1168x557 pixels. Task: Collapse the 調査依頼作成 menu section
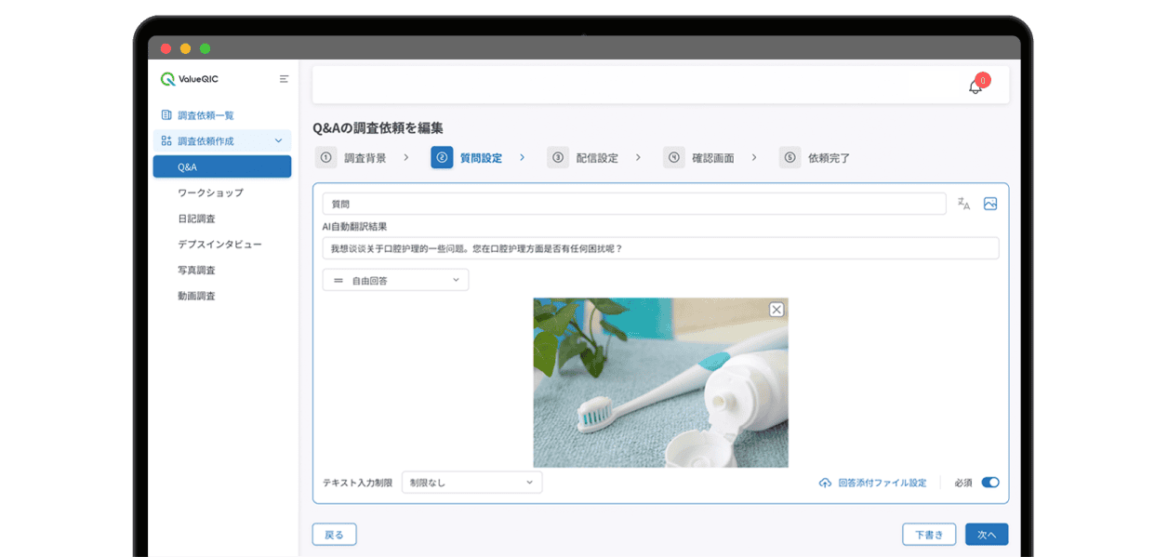click(x=278, y=141)
